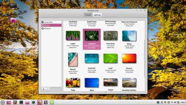Close the Backgrounds window
This screenshot has width=186, height=105.
tap(145, 10)
